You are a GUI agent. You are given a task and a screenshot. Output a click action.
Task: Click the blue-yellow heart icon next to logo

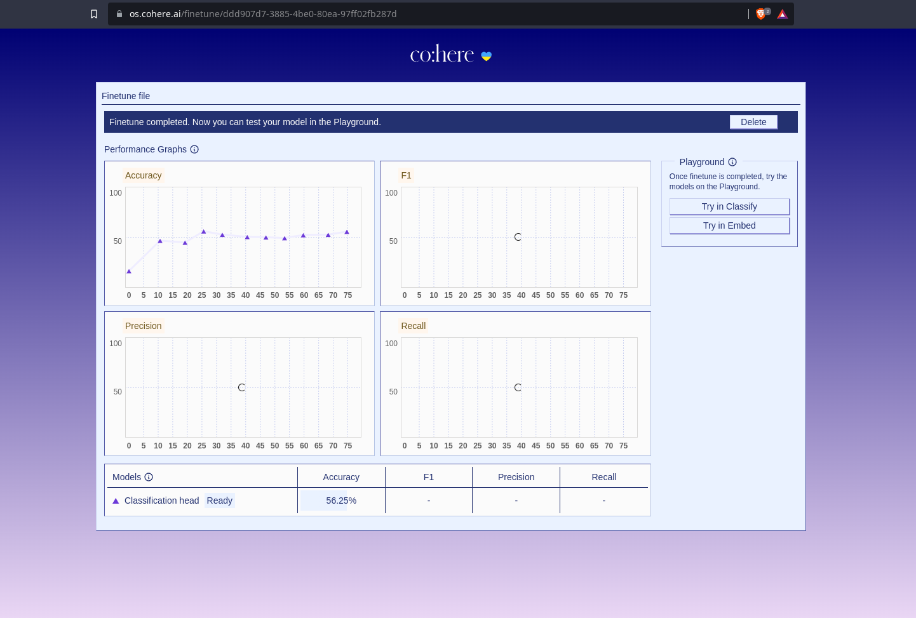click(487, 56)
